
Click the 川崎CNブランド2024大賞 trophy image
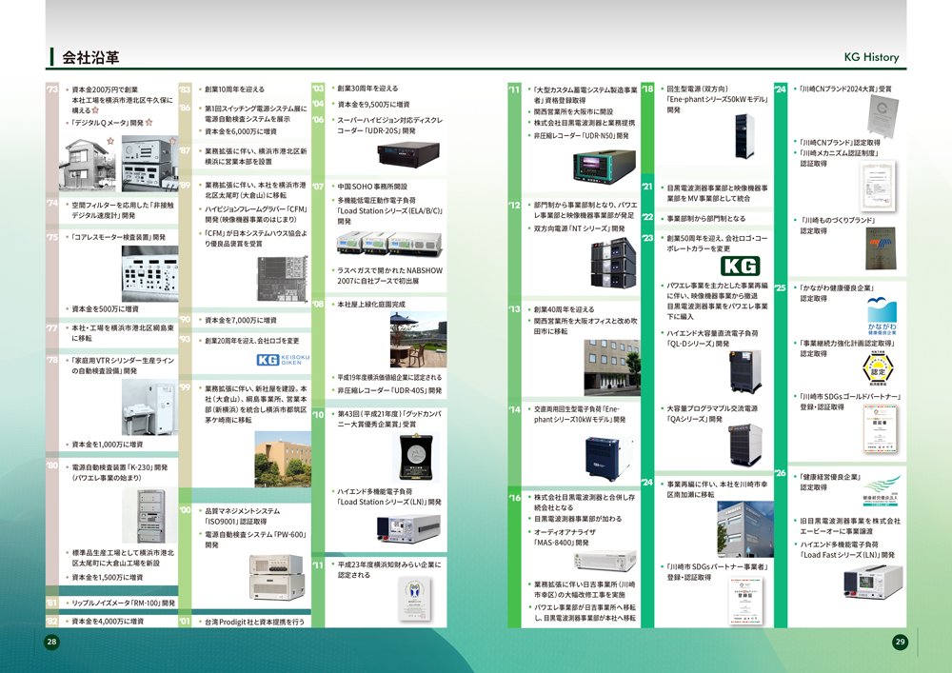(885, 114)
